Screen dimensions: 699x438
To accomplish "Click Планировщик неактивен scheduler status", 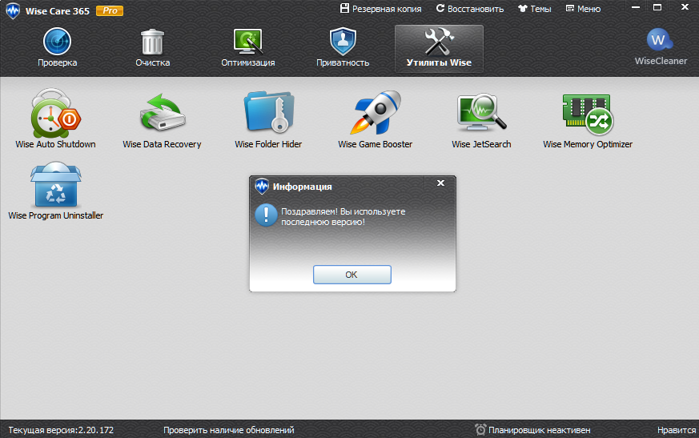I will (532, 430).
